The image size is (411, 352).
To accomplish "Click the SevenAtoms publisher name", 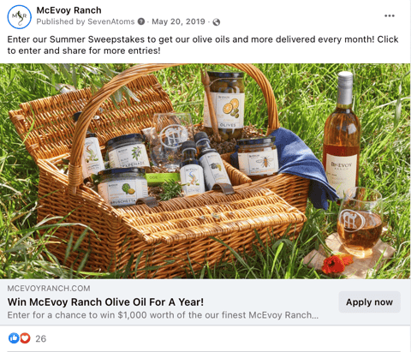I will (111, 21).
